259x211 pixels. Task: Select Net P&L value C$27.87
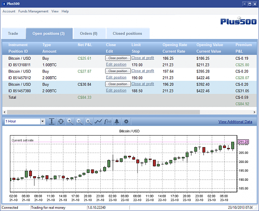coord(85,71)
